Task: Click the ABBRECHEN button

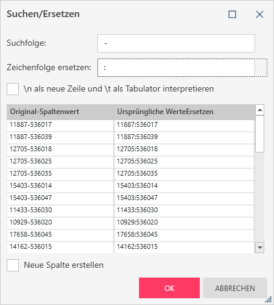Action: click(235, 288)
